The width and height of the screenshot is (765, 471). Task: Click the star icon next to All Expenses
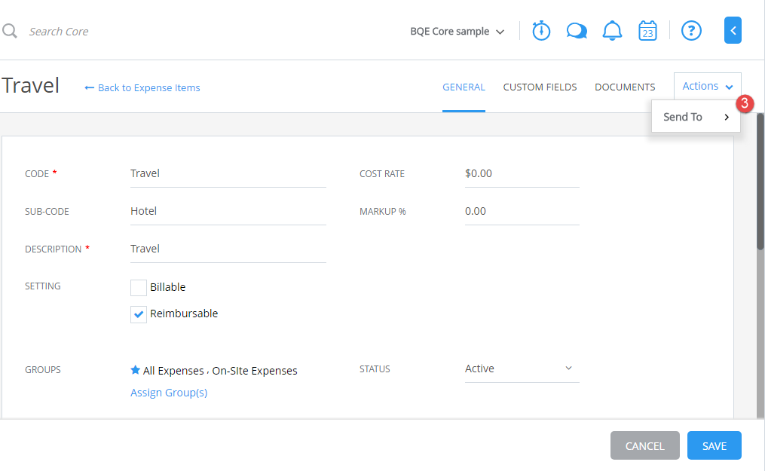pyautogui.click(x=136, y=369)
